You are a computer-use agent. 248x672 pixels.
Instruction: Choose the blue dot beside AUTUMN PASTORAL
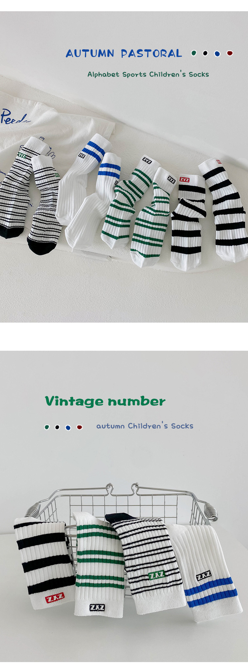(x=217, y=53)
